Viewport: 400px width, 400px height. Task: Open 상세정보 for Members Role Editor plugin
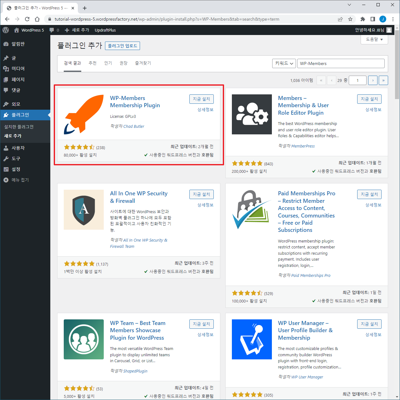click(x=373, y=110)
